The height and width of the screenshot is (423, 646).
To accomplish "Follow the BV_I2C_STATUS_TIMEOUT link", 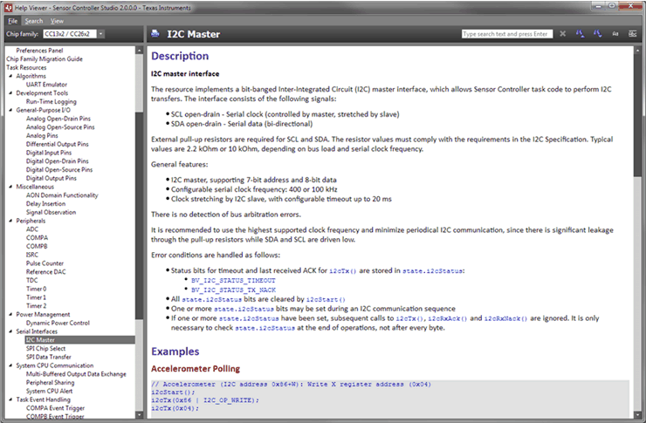I will [x=233, y=280].
